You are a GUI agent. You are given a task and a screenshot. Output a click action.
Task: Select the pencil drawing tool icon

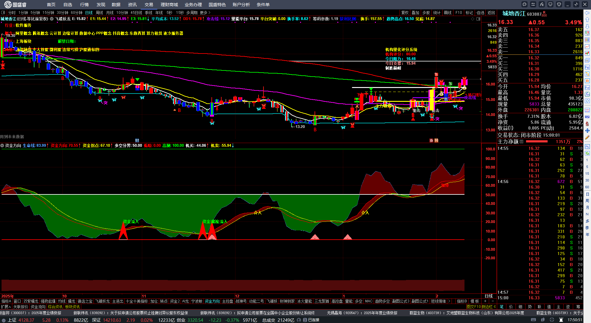587,137
